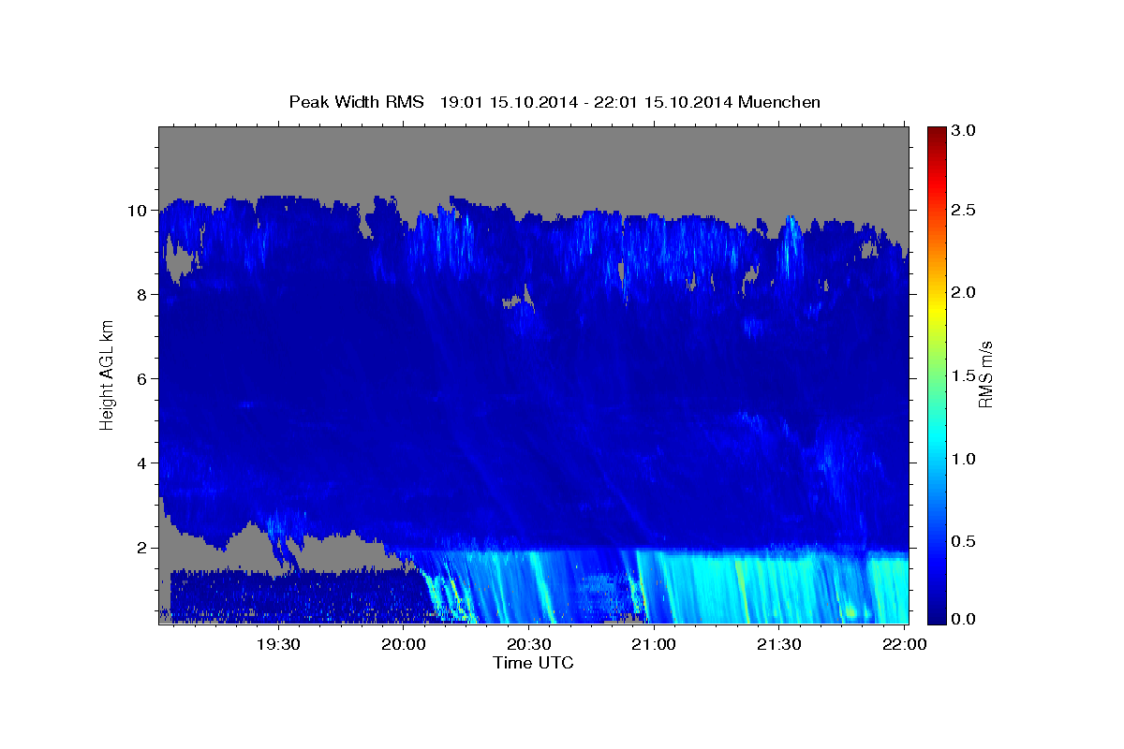Click the height label '2'
Screen dimensions: 1124x749
[140, 548]
